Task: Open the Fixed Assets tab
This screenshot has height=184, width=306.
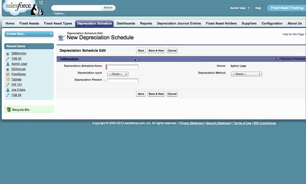Action: (29, 23)
